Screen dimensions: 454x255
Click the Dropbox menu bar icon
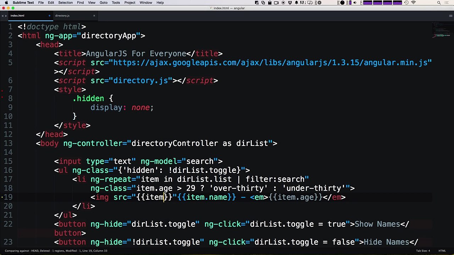(290, 2)
